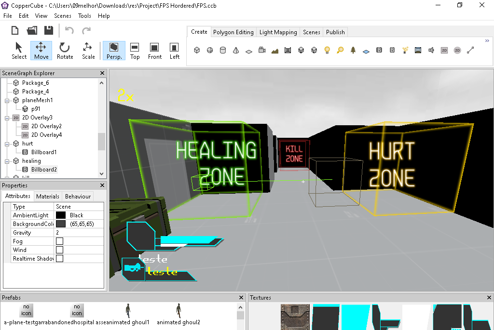The image size is (494, 330).
Task: Select Package_6 in the SceneGraph
Action: (35, 83)
